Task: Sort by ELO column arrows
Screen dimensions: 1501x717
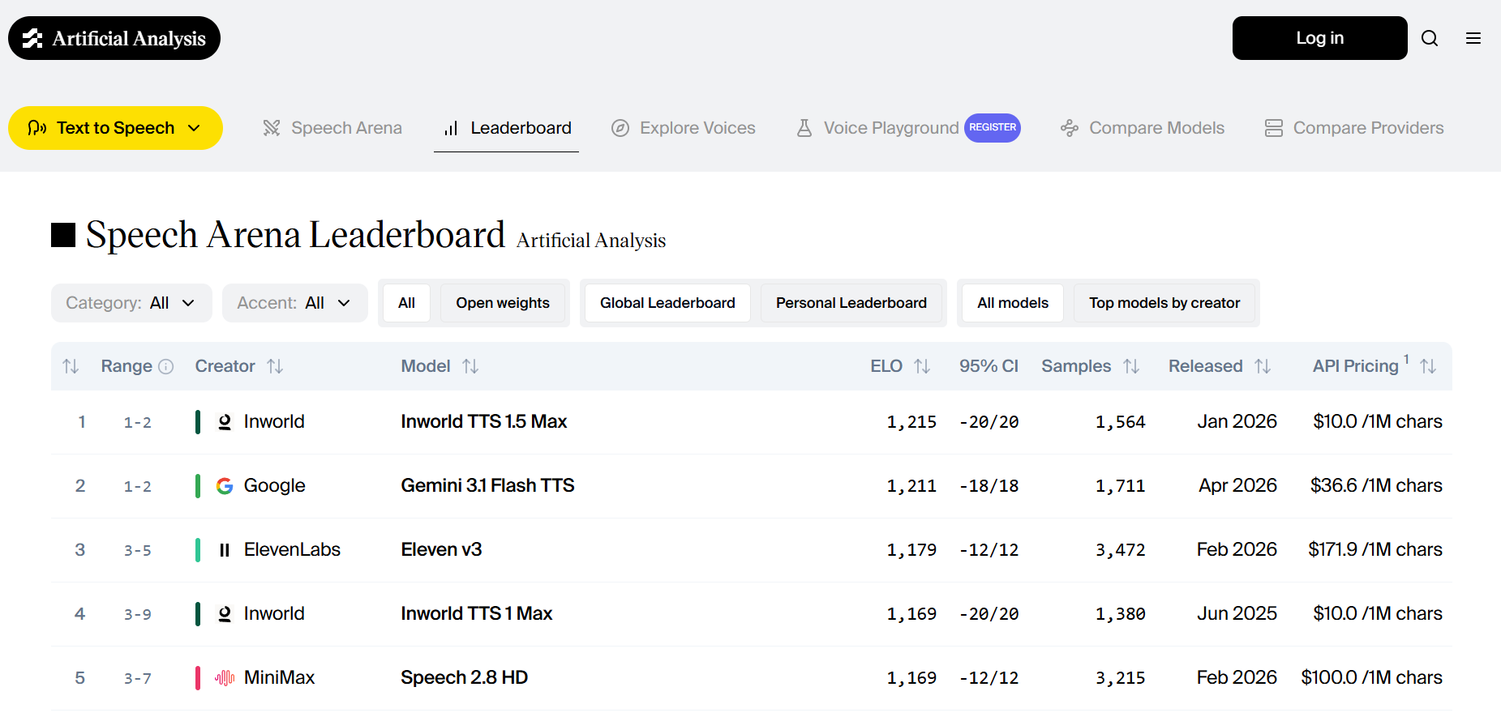Action: click(922, 366)
